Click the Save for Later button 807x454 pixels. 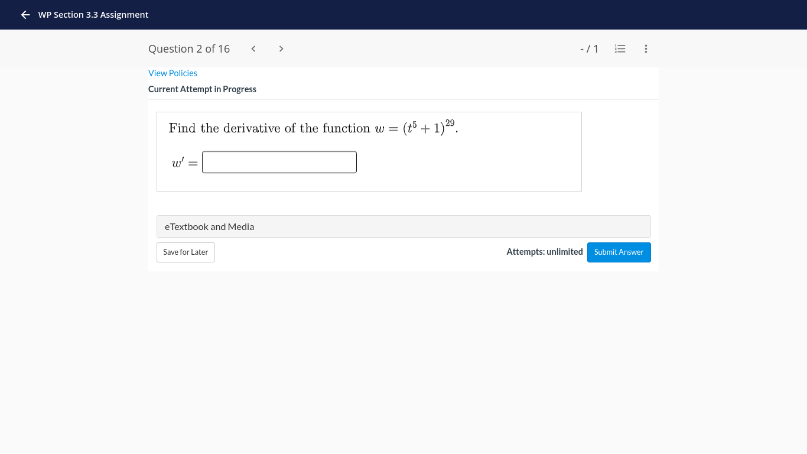click(186, 252)
